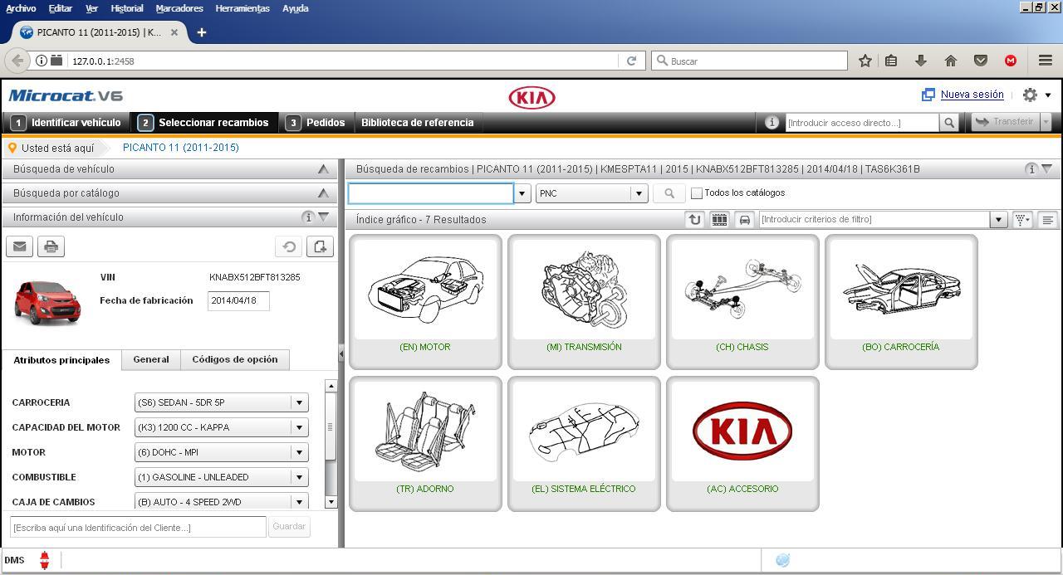Image resolution: width=1063 pixels, height=575 pixels.
Task: Collapse the left panel splitter arrow
Action: 340,353
